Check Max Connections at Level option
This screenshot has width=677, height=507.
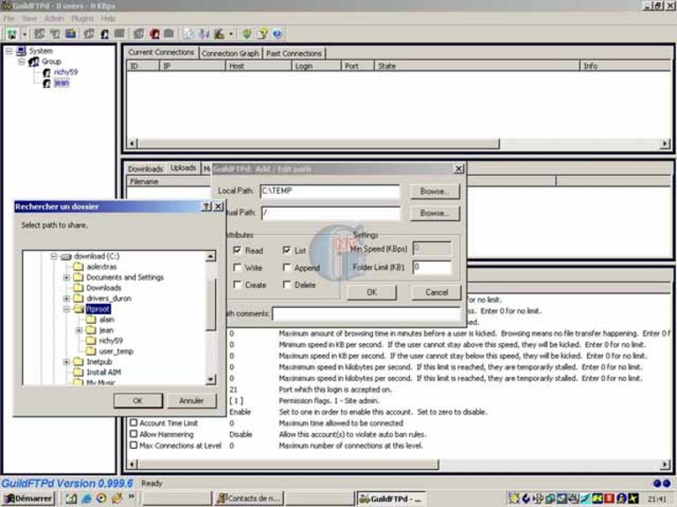134,445
